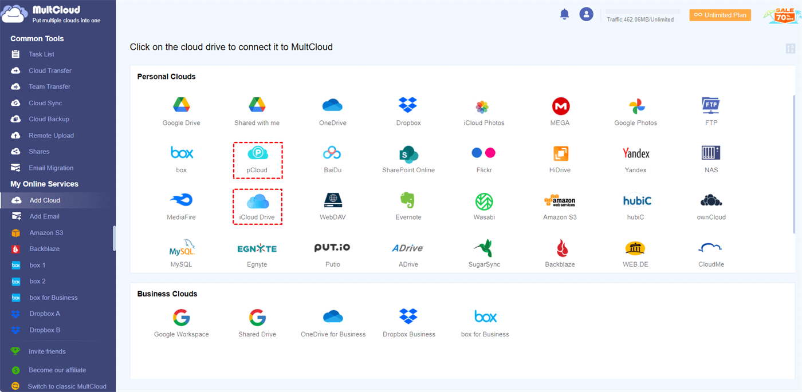Open notifications bell
The width and height of the screenshot is (802, 392).
coord(564,14)
